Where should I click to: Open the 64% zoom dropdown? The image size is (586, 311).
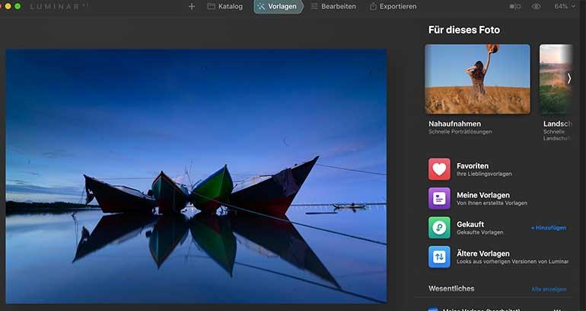[565, 6]
